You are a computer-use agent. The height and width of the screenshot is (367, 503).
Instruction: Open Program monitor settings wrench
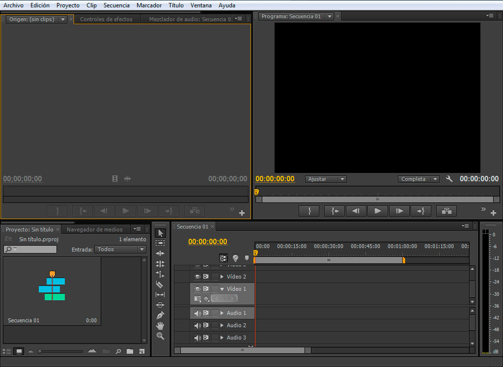pyautogui.click(x=449, y=179)
